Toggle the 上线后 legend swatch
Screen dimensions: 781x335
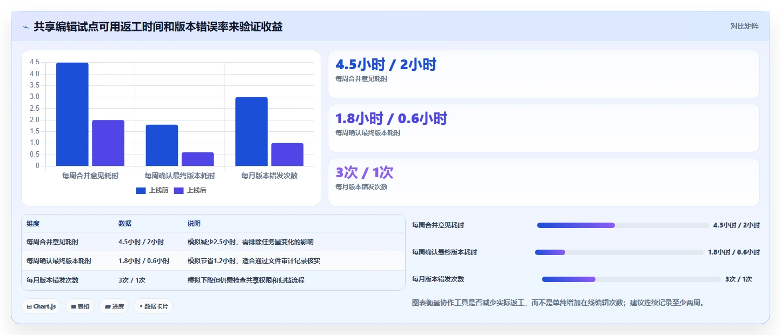point(179,190)
